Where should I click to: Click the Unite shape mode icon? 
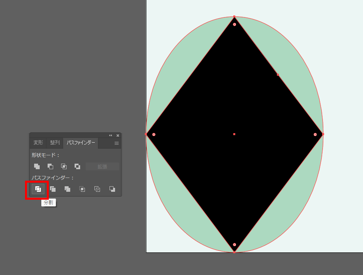click(37, 166)
